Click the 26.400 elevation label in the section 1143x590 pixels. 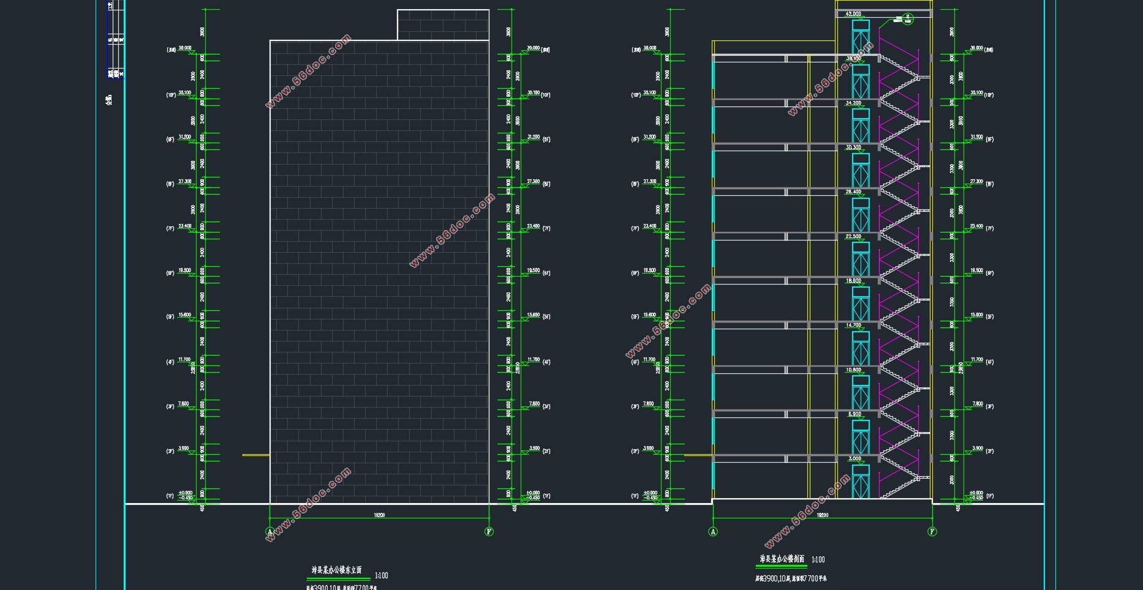pos(853,192)
